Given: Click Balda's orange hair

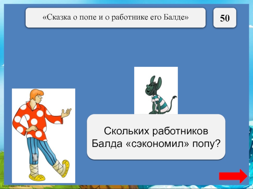Looking at the screenshot, I should point(34,94).
